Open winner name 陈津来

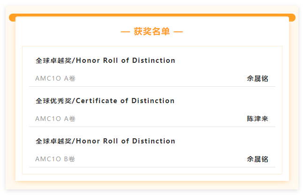tap(258, 119)
